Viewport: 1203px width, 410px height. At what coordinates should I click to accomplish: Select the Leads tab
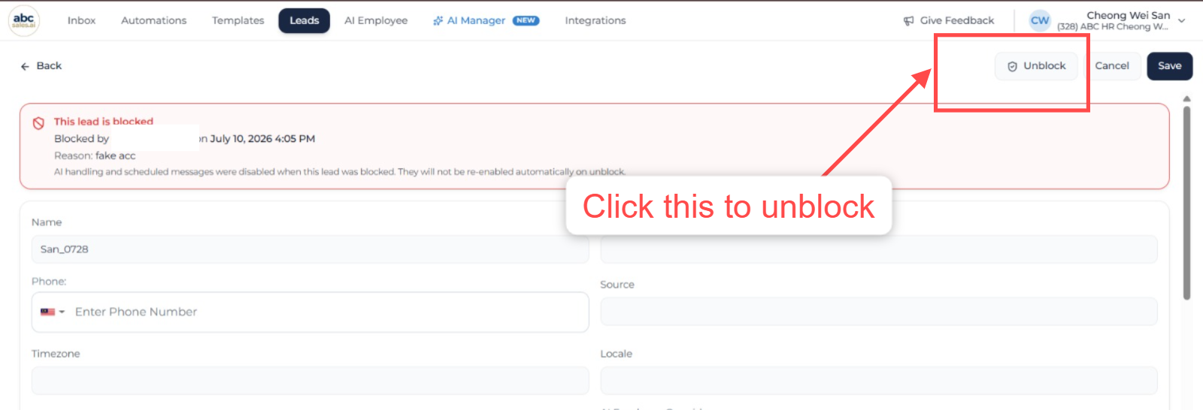coord(305,20)
